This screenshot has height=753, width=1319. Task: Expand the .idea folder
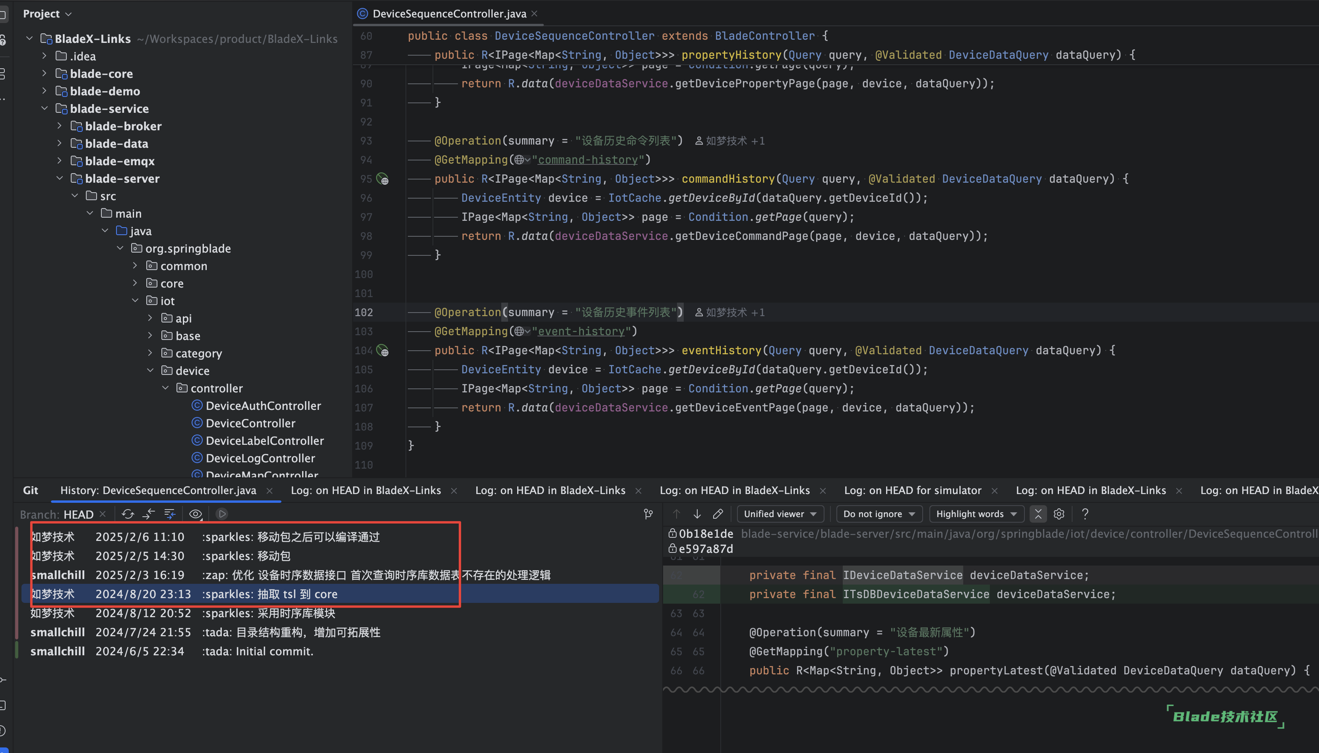click(x=45, y=56)
